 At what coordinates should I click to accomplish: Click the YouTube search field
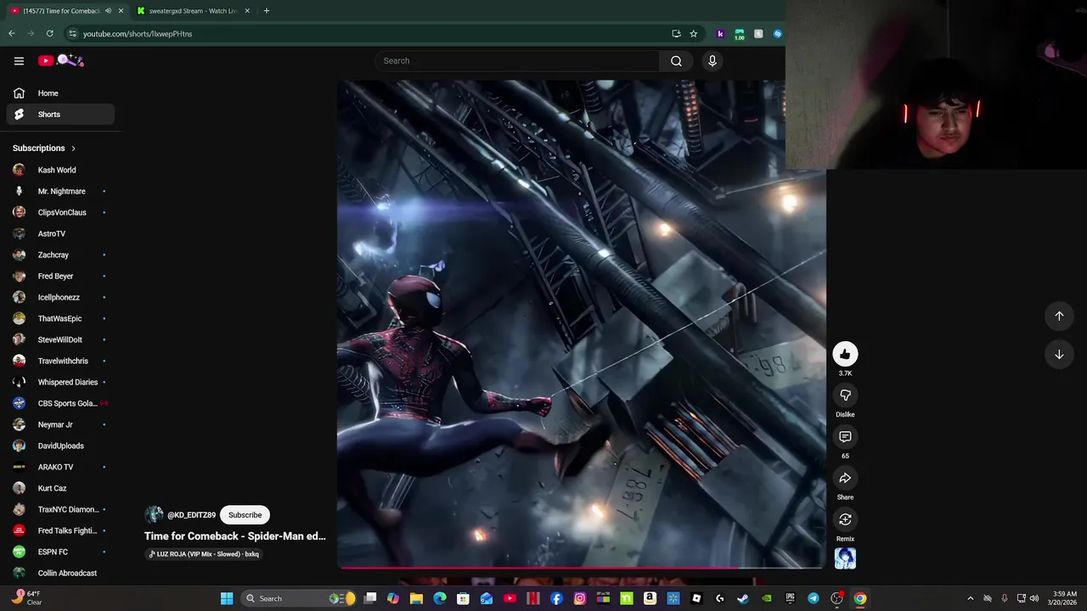coord(517,61)
